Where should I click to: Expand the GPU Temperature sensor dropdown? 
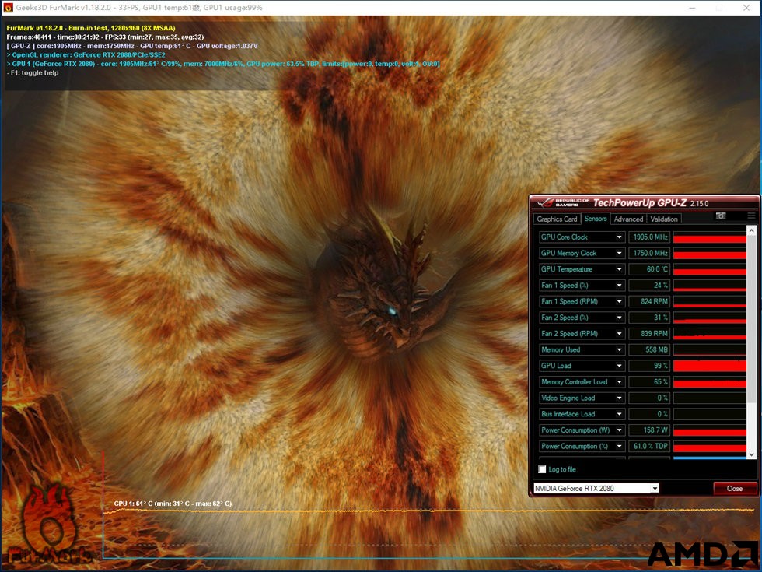click(620, 269)
